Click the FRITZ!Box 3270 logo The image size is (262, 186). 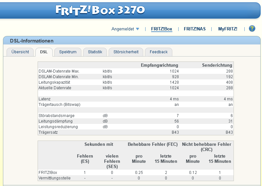(100, 10)
